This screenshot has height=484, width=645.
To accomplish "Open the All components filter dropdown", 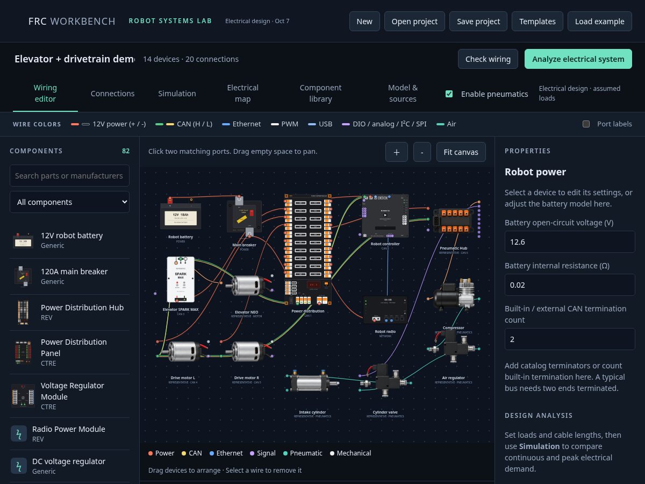I will (x=69, y=202).
